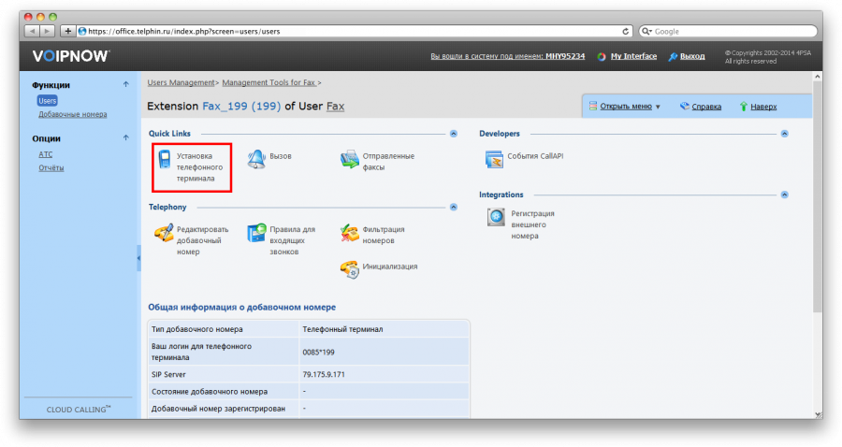Collapse the Quick Links section
842x447 pixels.
(454, 134)
